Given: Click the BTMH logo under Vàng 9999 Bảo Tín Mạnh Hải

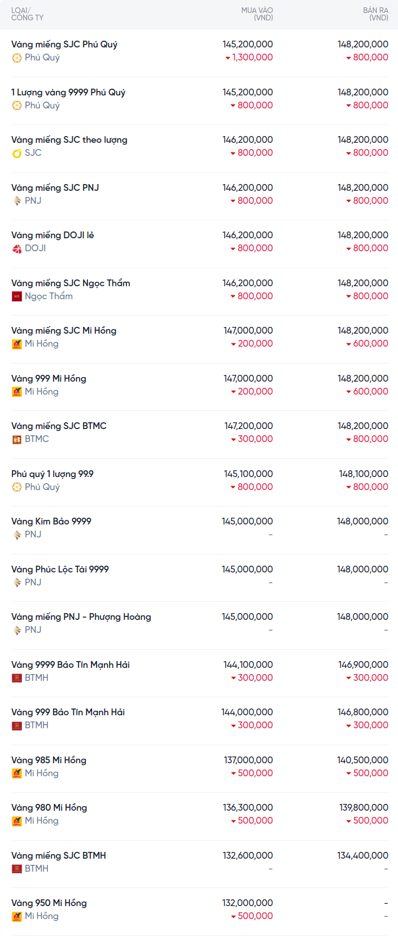Looking at the screenshot, I should click(17, 678).
